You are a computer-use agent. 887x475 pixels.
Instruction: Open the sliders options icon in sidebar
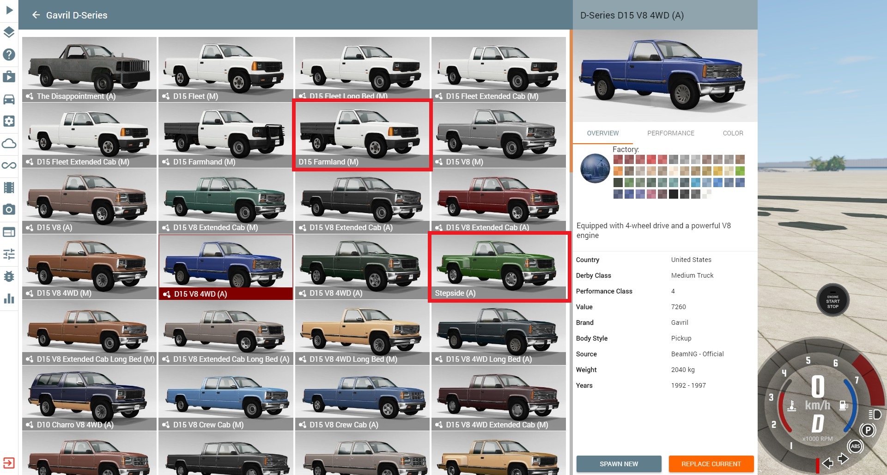point(9,254)
